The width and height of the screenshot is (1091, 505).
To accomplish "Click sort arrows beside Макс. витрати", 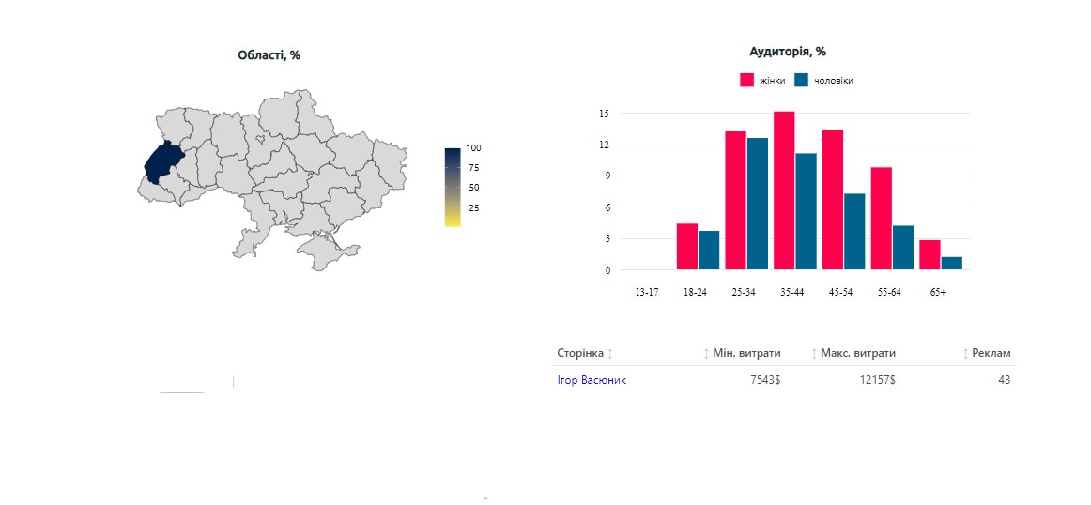I will [x=814, y=354].
